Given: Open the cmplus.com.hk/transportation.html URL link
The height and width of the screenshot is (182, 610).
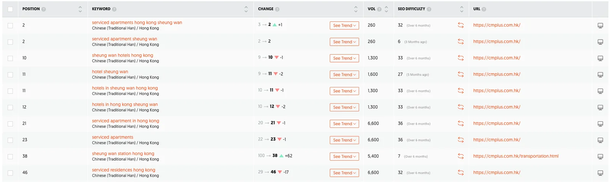Looking at the screenshot, I should (515, 156).
